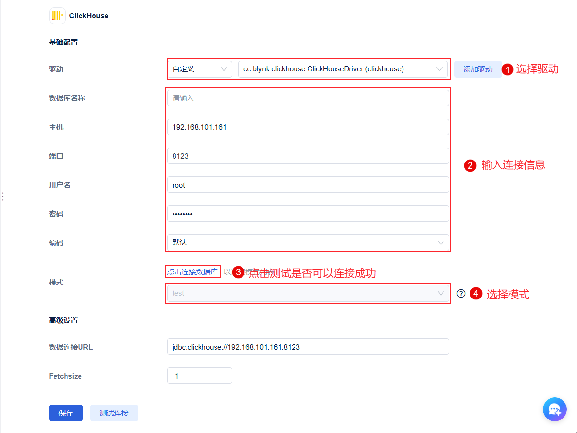Click the 点击连接数据库 link
577x433 pixels.
(192, 272)
